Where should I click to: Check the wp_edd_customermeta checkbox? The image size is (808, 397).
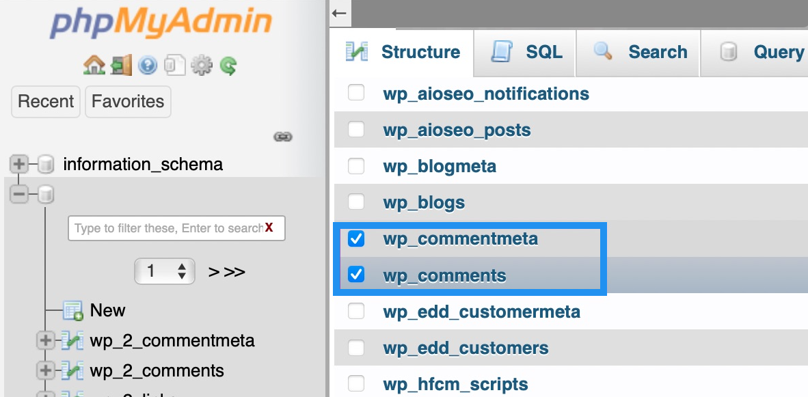356,311
